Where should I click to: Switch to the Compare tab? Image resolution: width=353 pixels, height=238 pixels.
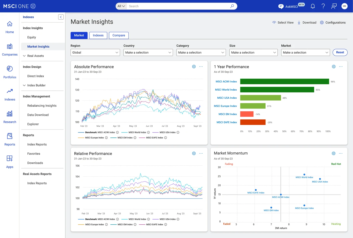[119, 36]
